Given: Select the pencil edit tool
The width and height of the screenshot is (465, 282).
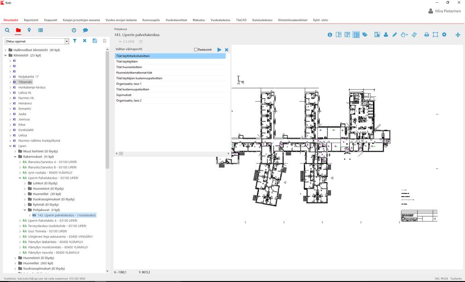Looking at the screenshot, I should coord(395,35).
